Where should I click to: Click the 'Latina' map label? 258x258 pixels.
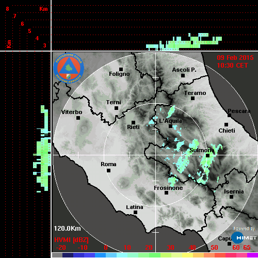point(135,207)
